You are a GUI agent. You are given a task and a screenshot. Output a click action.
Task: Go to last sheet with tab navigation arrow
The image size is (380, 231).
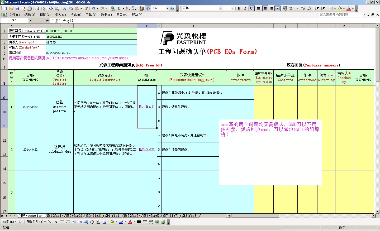click(14, 216)
